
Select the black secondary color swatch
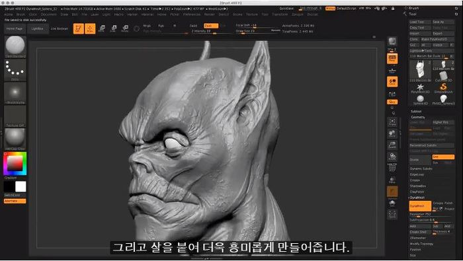(9, 187)
